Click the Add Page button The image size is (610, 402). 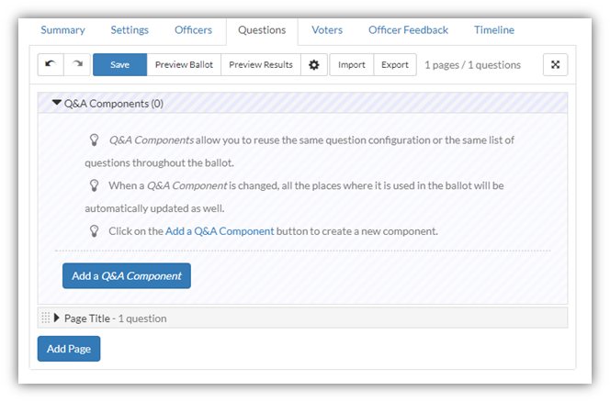click(x=69, y=349)
